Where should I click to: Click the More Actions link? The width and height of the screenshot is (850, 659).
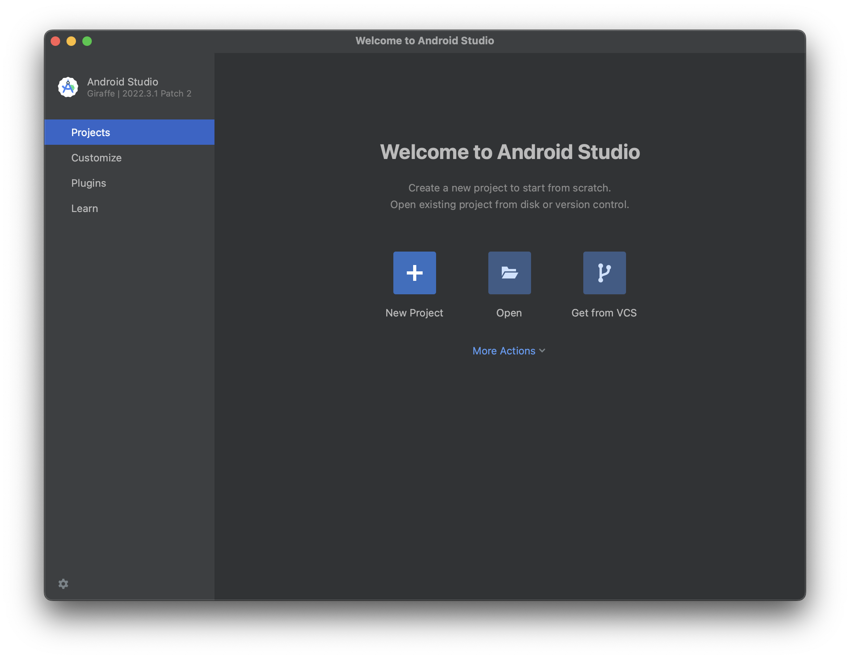[504, 351]
